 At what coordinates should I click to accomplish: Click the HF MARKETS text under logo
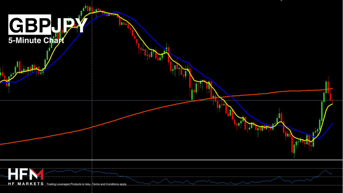[26, 184]
